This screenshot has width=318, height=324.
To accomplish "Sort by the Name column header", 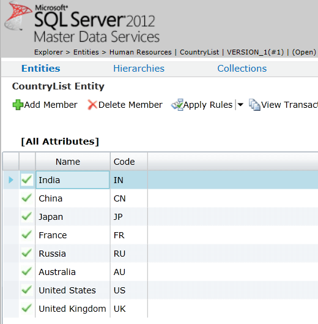I will 73,162.
